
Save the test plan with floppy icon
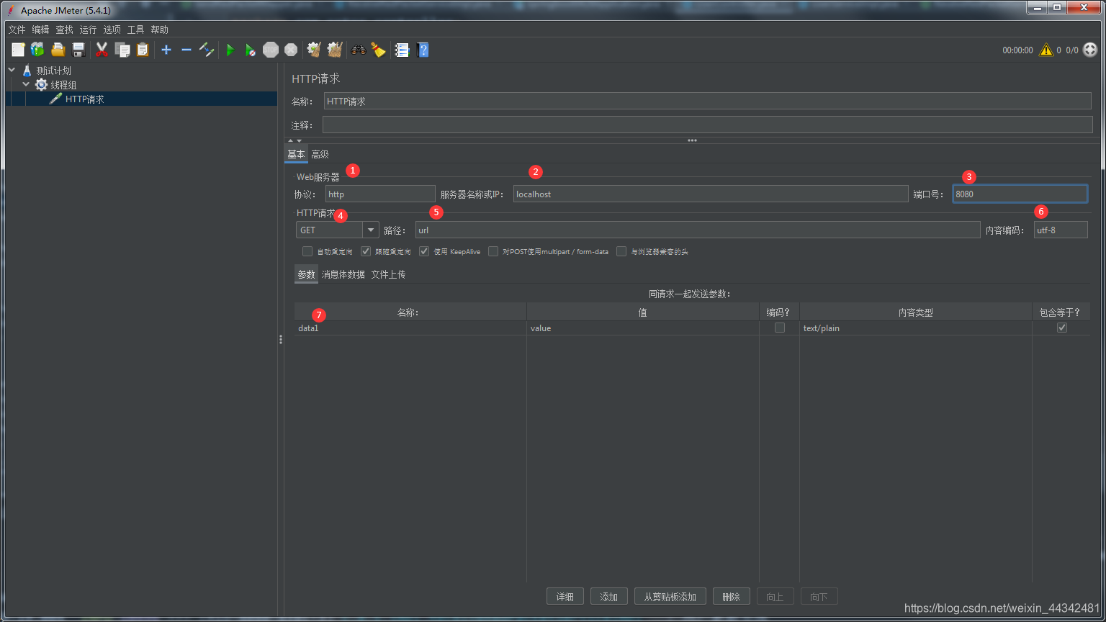point(78,50)
